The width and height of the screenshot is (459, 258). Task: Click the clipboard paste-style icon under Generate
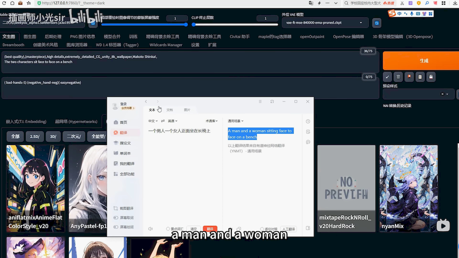(x=420, y=77)
